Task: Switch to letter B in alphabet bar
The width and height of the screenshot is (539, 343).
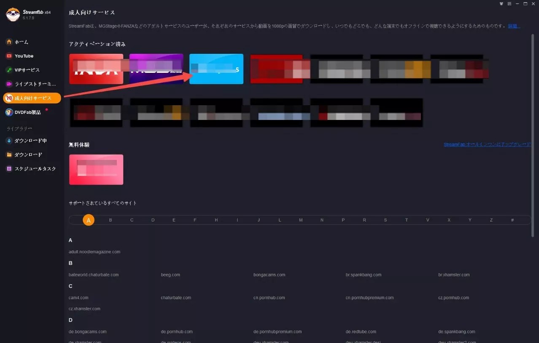Action: pyautogui.click(x=110, y=220)
